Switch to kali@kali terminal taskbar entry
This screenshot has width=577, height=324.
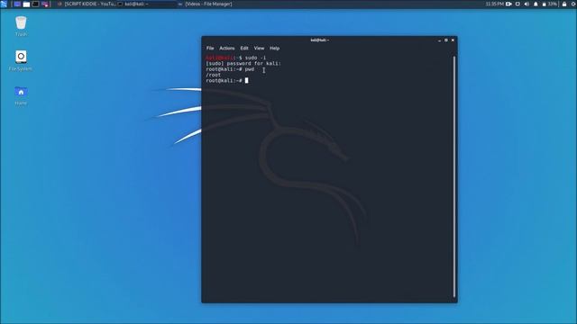[x=146, y=4]
